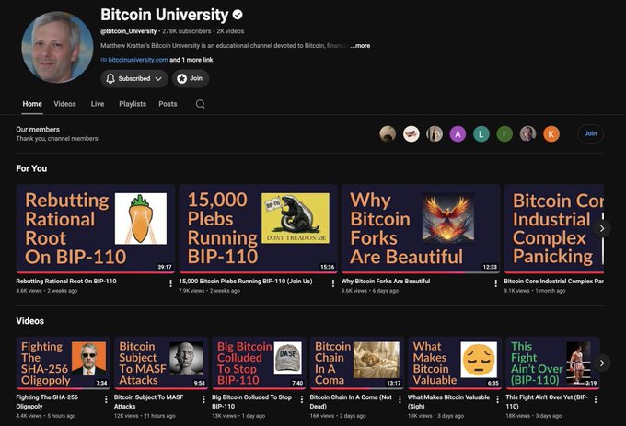This screenshot has height=426, width=626.
Task: Play Bitcoin Subject To MASF Attacks thumbnail
Action: pyautogui.click(x=161, y=363)
